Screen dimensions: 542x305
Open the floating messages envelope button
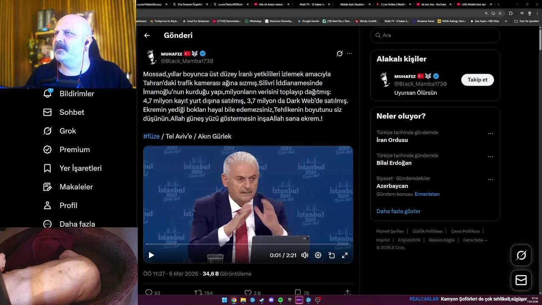click(521, 280)
